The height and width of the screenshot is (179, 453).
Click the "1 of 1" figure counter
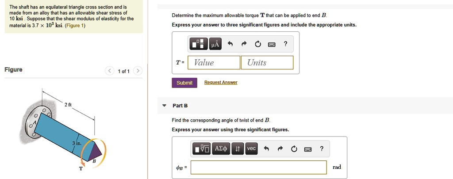(124, 71)
